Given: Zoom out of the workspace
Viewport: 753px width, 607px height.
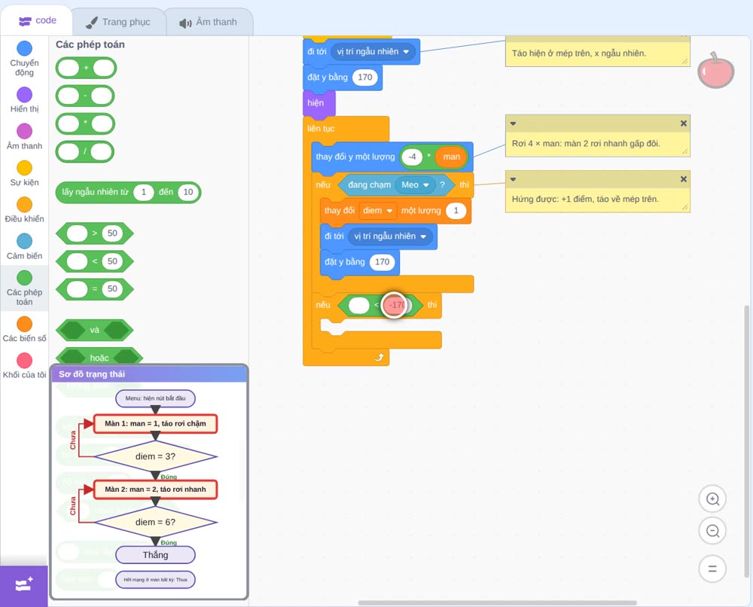Looking at the screenshot, I should 712,531.
